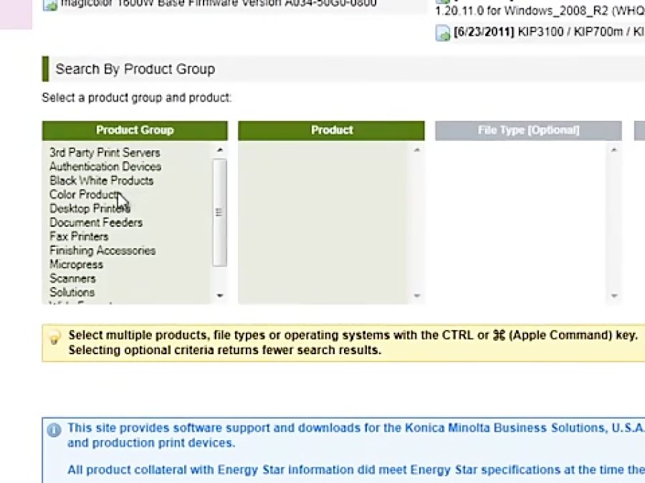Click Product list scroll up arrow
The height and width of the screenshot is (483, 645).
(416, 150)
